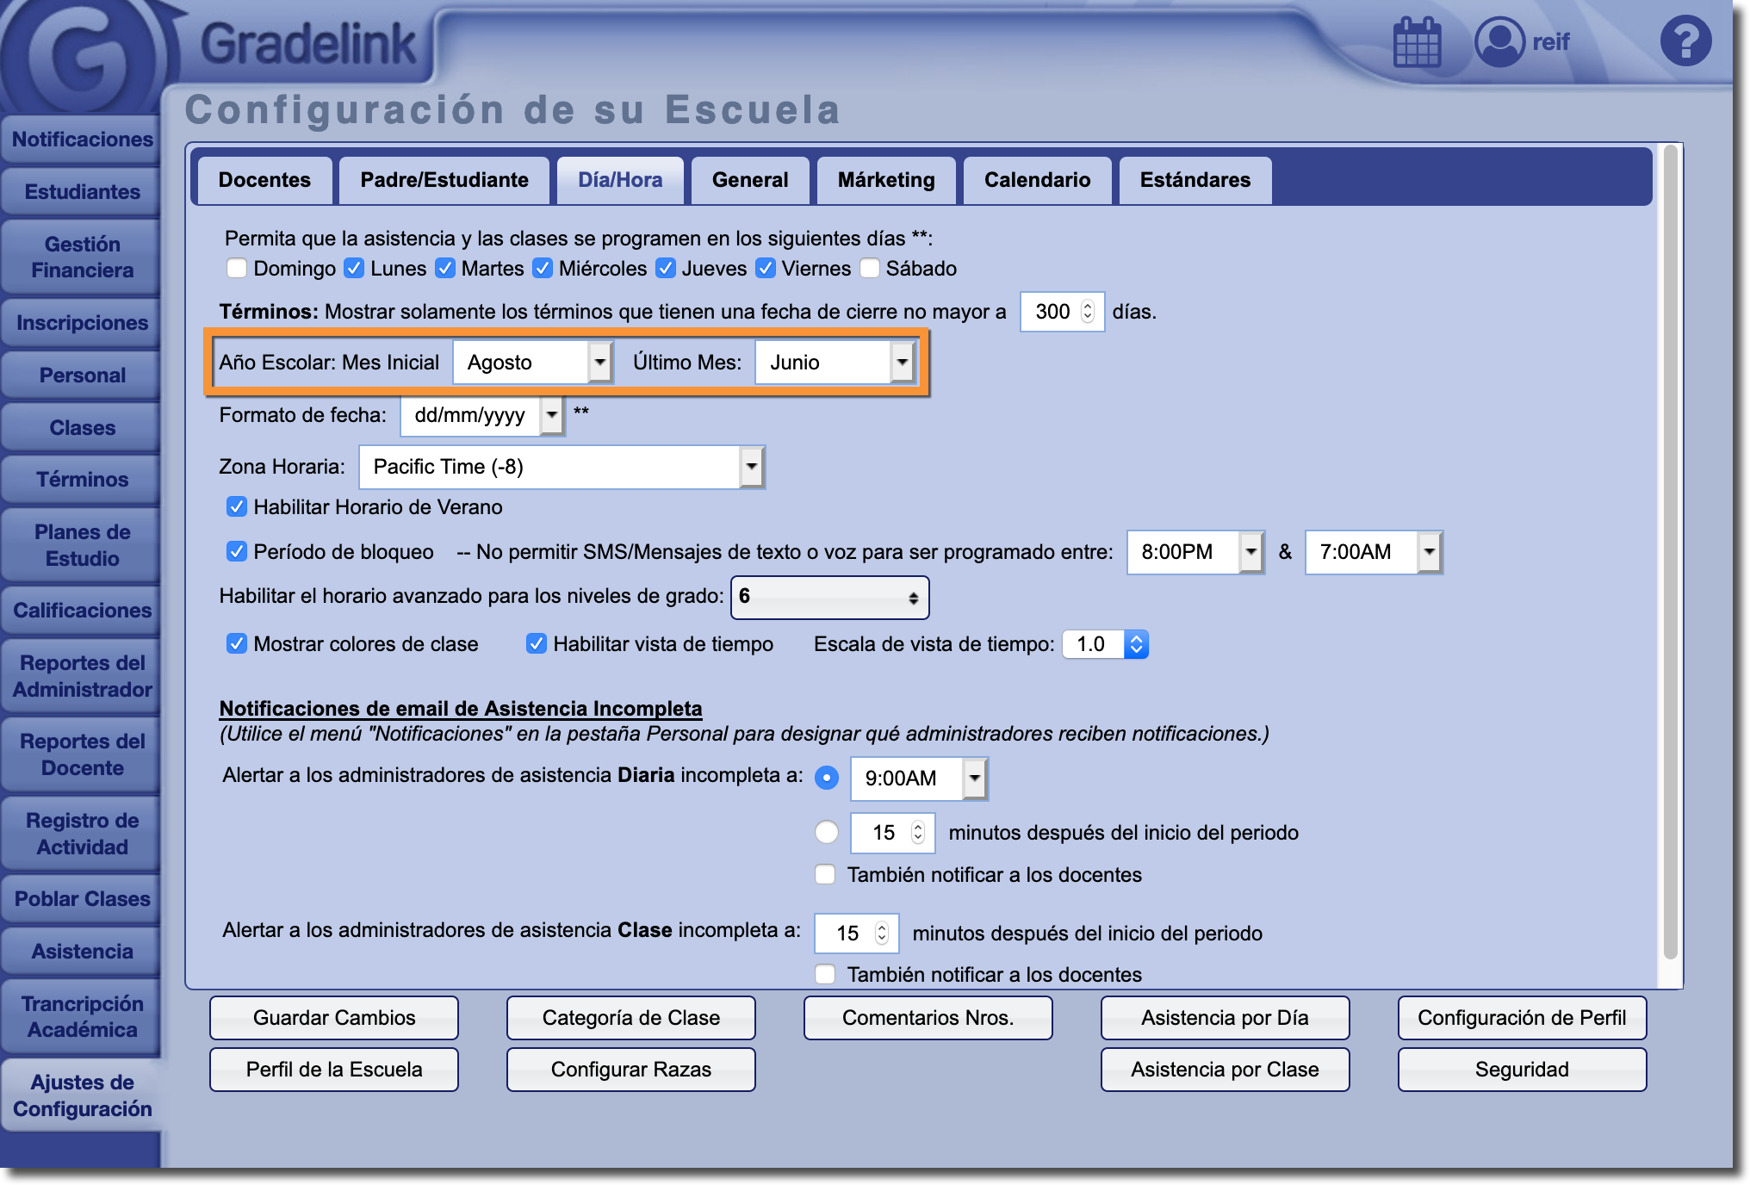Uncheck Habilitar Horario de Verano

[237, 507]
